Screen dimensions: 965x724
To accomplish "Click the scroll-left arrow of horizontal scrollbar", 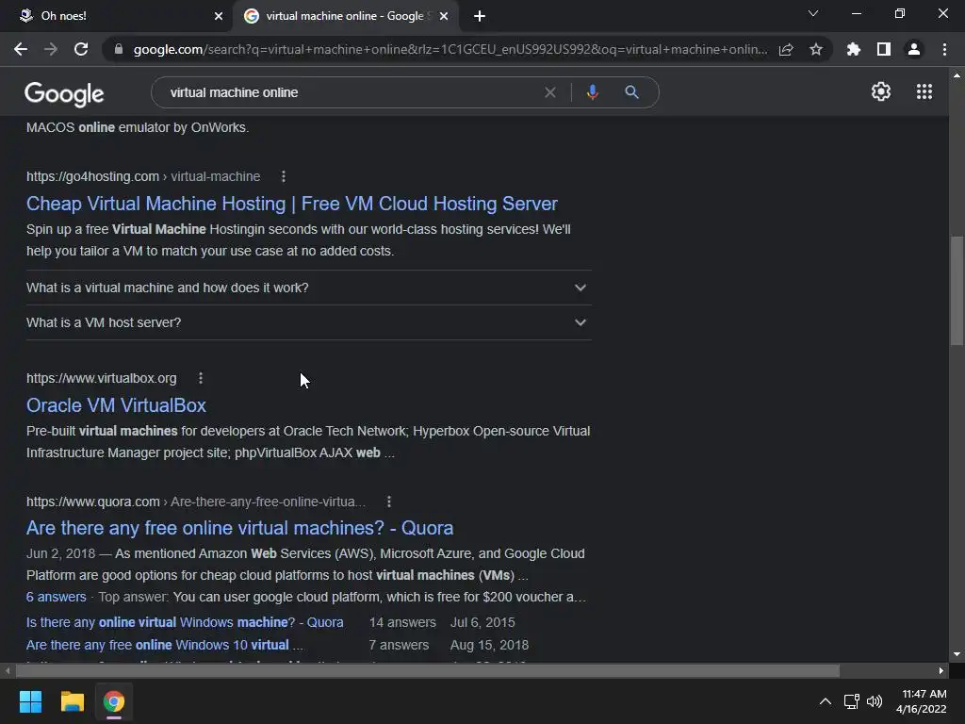I will [x=8, y=670].
